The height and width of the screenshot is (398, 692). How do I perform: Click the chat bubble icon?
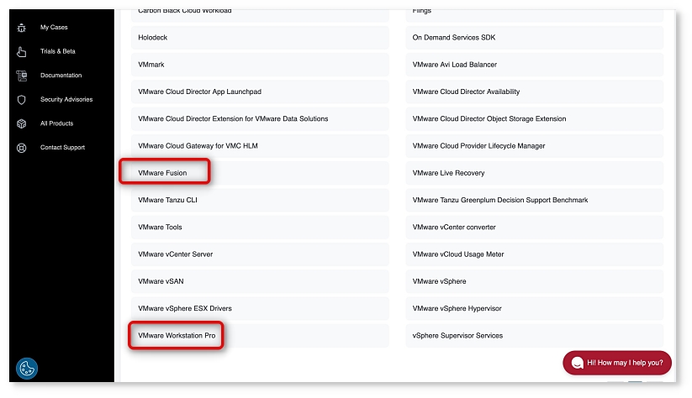click(578, 363)
